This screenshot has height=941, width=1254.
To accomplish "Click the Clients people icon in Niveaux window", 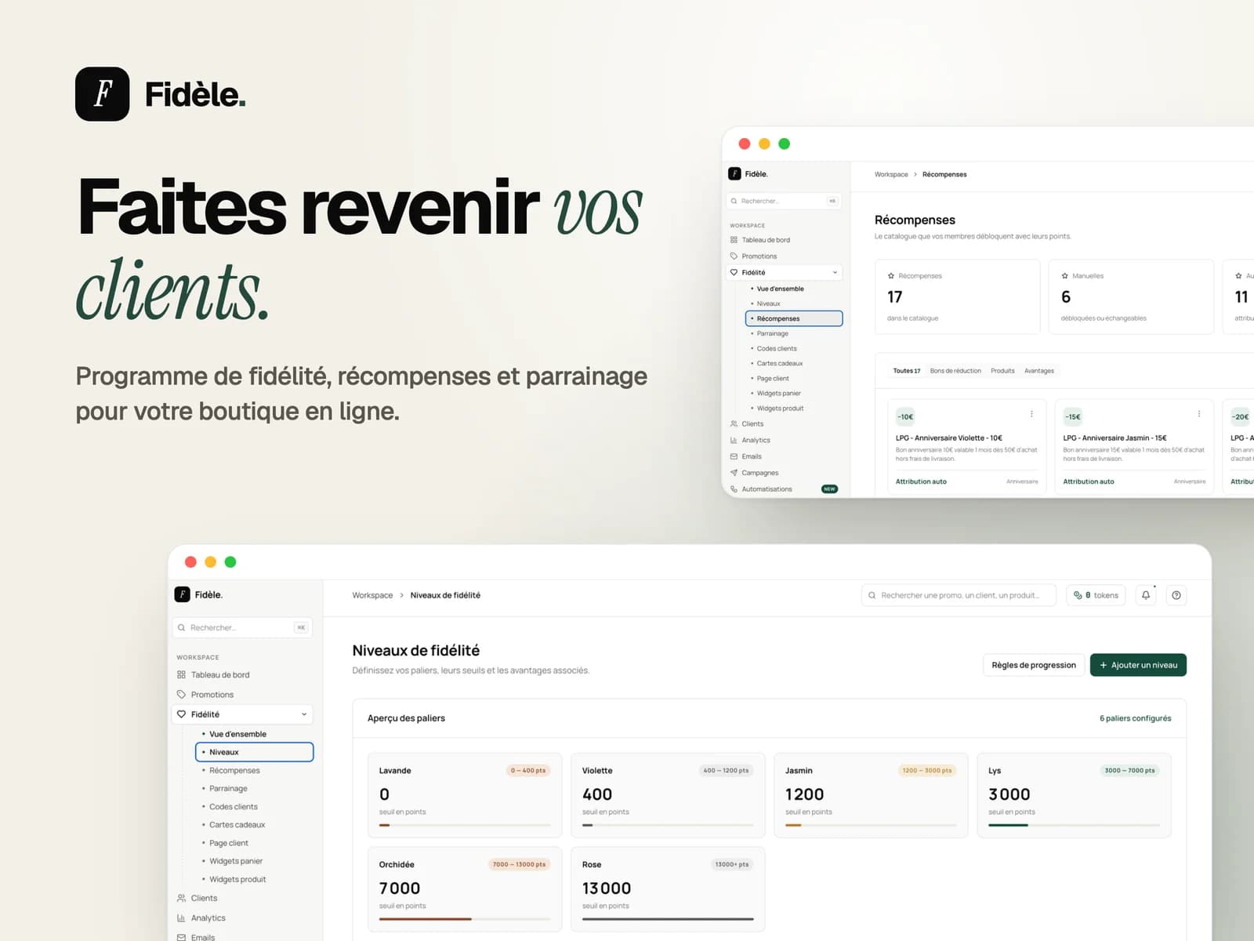I will (x=181, y=898).
